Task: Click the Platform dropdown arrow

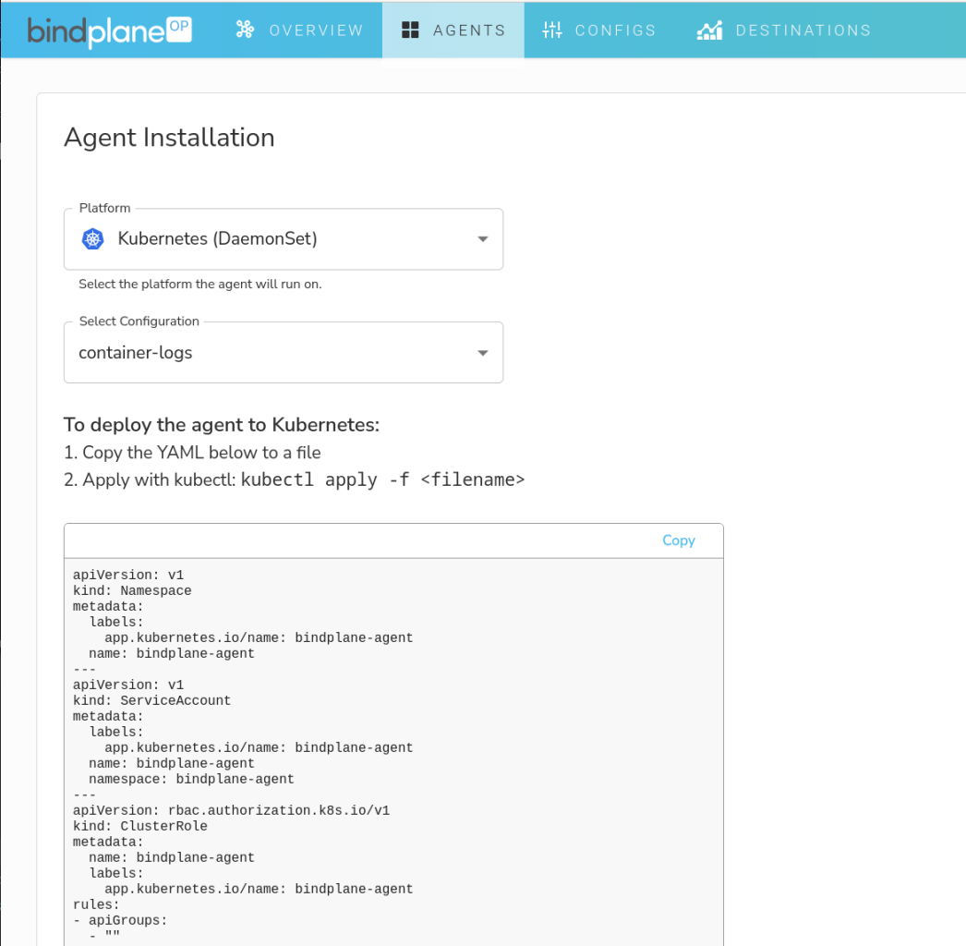Action: point(483,239)
